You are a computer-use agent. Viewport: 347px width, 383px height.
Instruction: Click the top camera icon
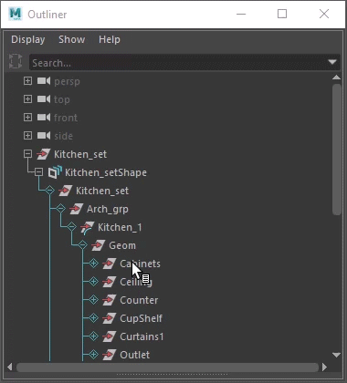pos(44,99)
